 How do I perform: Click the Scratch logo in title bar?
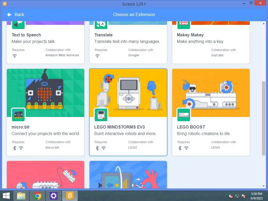[x=5, y=4]
